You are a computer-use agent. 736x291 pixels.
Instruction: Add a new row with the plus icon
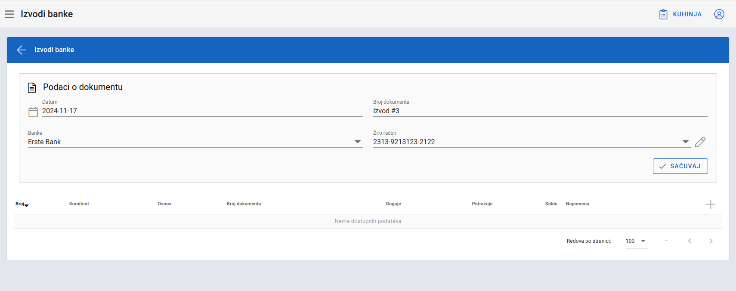[711, 204]
